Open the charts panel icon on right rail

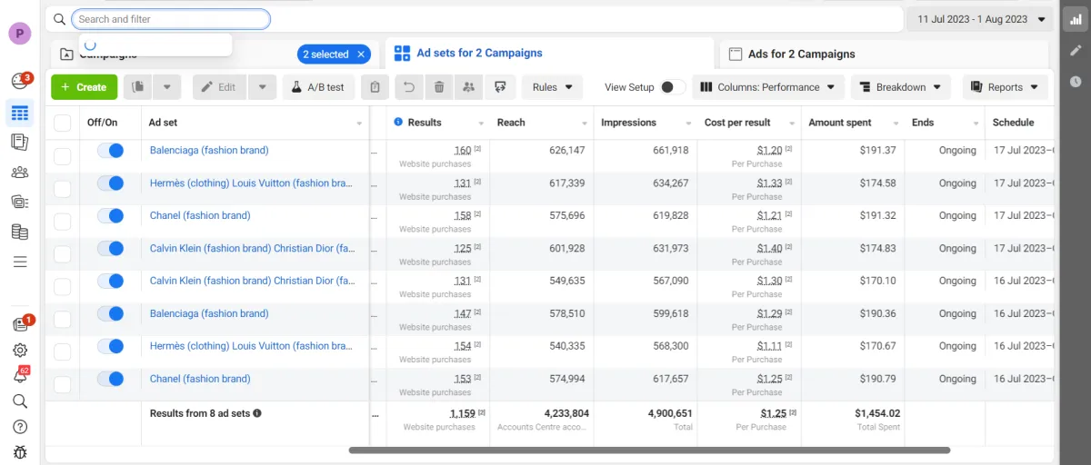tap(1076, 20)
